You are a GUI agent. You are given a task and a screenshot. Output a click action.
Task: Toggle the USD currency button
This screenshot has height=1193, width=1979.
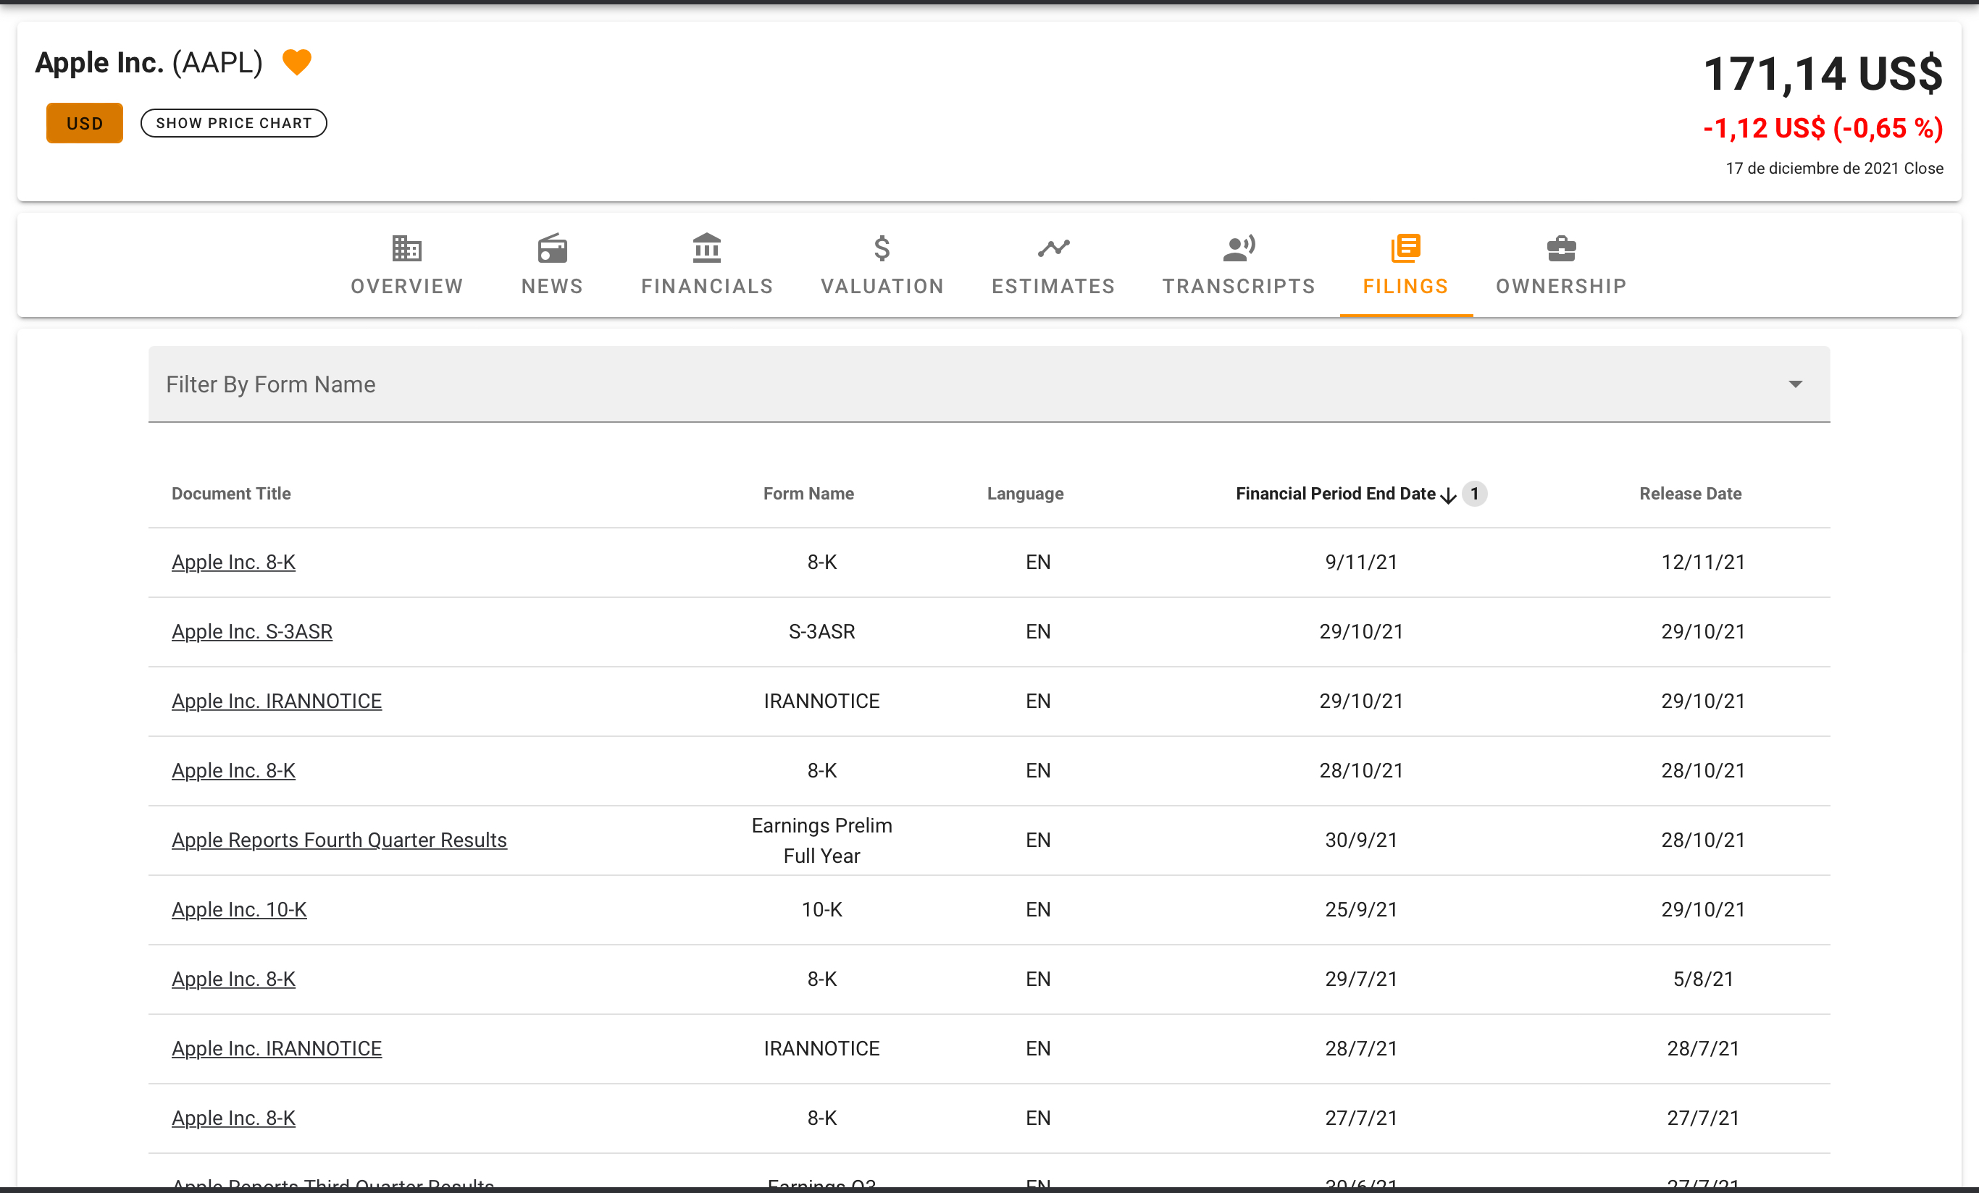84,123
